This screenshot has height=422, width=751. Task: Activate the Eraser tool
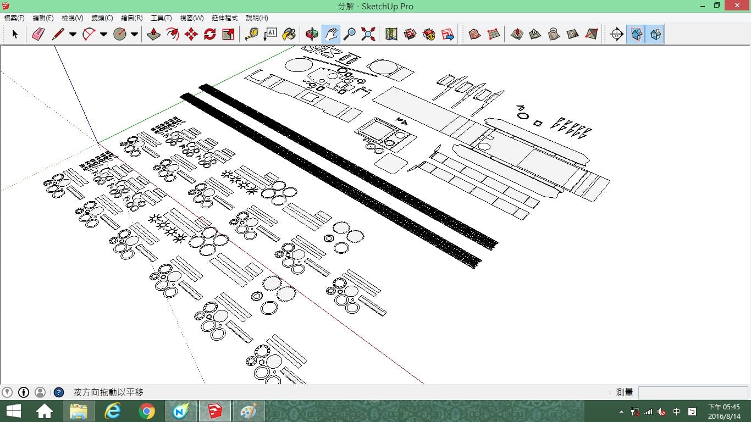[x=38, y=34]
